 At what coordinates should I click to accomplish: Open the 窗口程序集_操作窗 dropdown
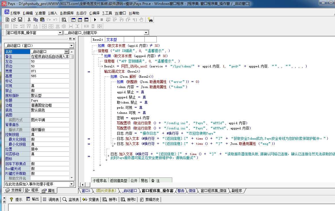tap(60, 33)
